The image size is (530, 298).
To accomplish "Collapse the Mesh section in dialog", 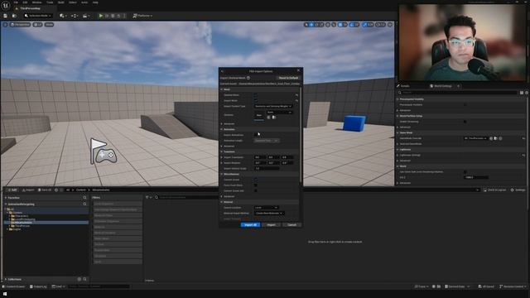I will [x=222, y=89].
